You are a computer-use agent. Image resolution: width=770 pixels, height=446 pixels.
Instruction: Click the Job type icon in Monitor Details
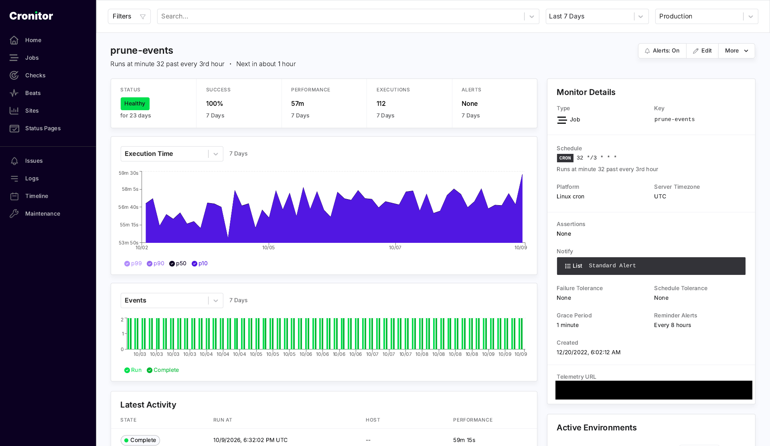562,120
